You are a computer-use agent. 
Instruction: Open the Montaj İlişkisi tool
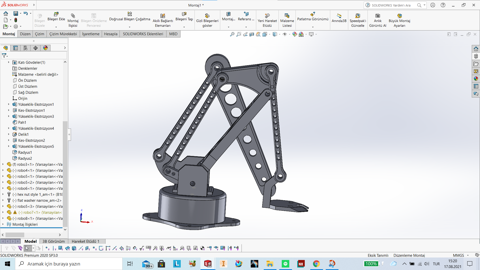coord(73,16)
